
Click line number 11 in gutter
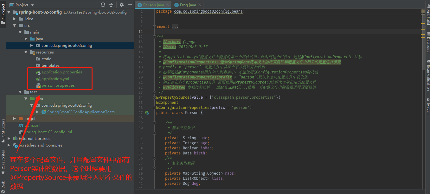(141, 32)
